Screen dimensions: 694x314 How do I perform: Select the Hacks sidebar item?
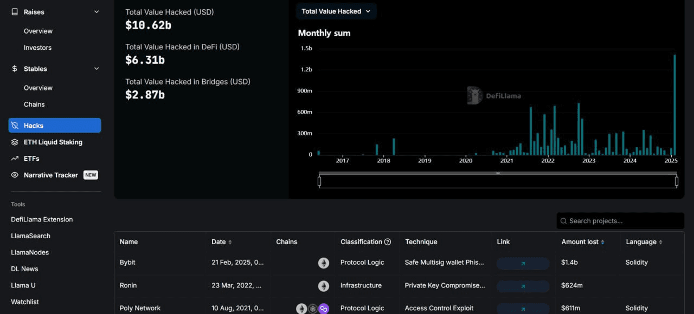(x=55, y=126)
